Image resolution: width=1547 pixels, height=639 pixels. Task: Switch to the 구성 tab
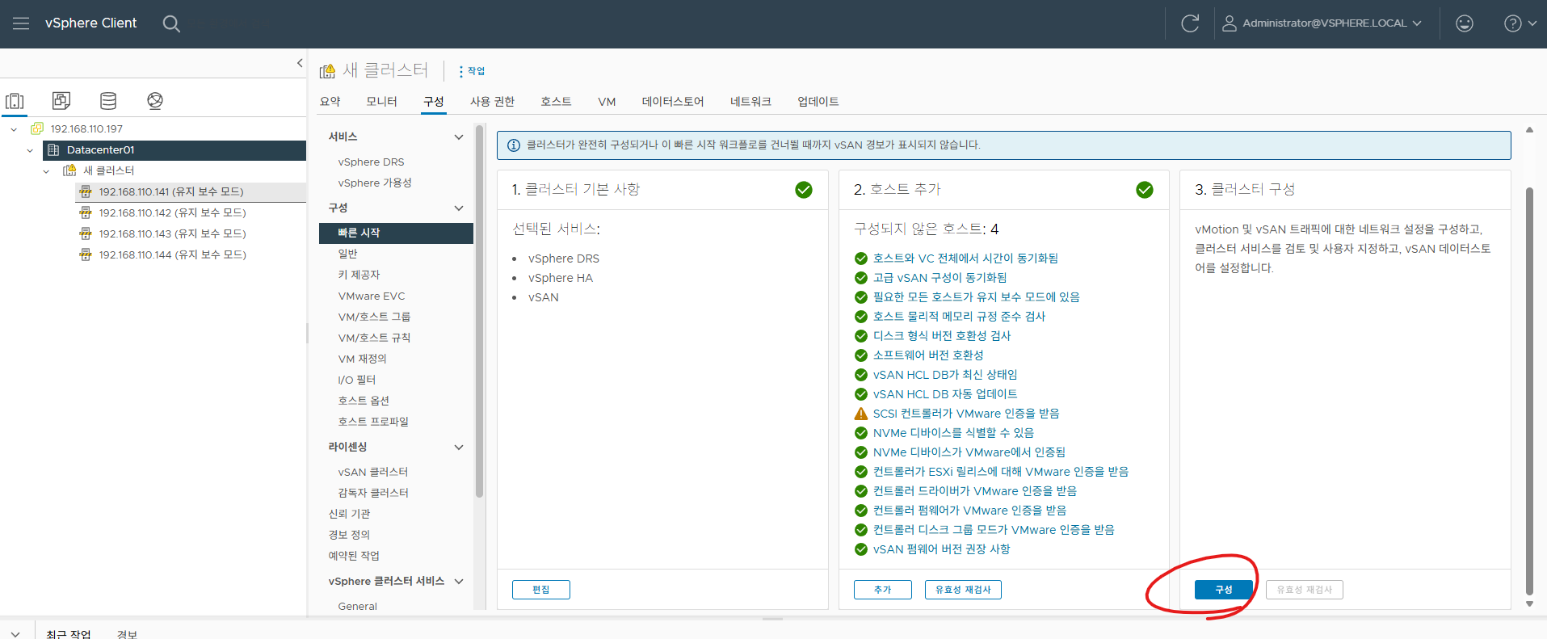point(434,101)
